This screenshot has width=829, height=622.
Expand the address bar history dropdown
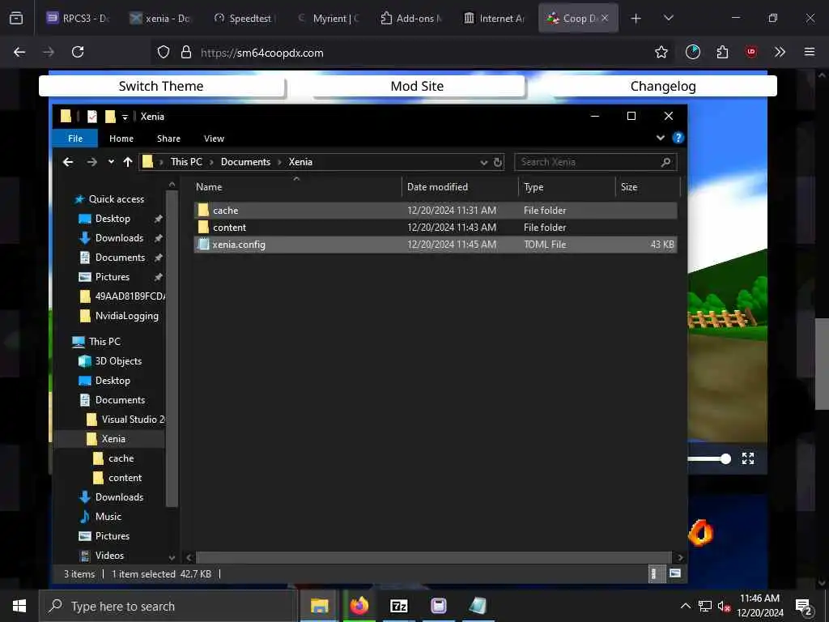coord(484,162)
